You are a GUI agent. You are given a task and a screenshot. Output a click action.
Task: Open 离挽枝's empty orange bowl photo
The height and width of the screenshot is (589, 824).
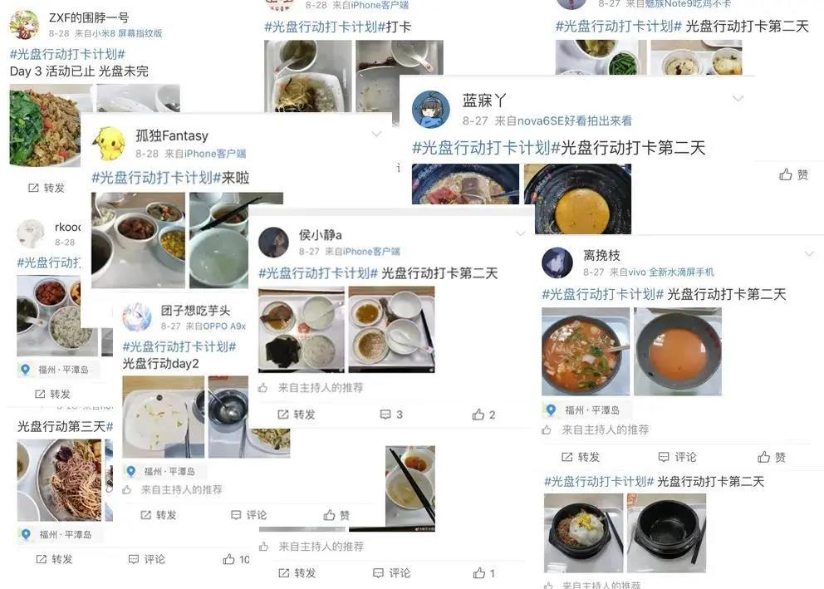tap(677, 351)
